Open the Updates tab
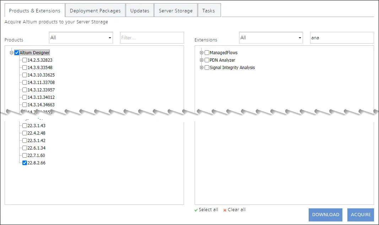The height and width of the screenshot is (225, 379). click(140, 10)
